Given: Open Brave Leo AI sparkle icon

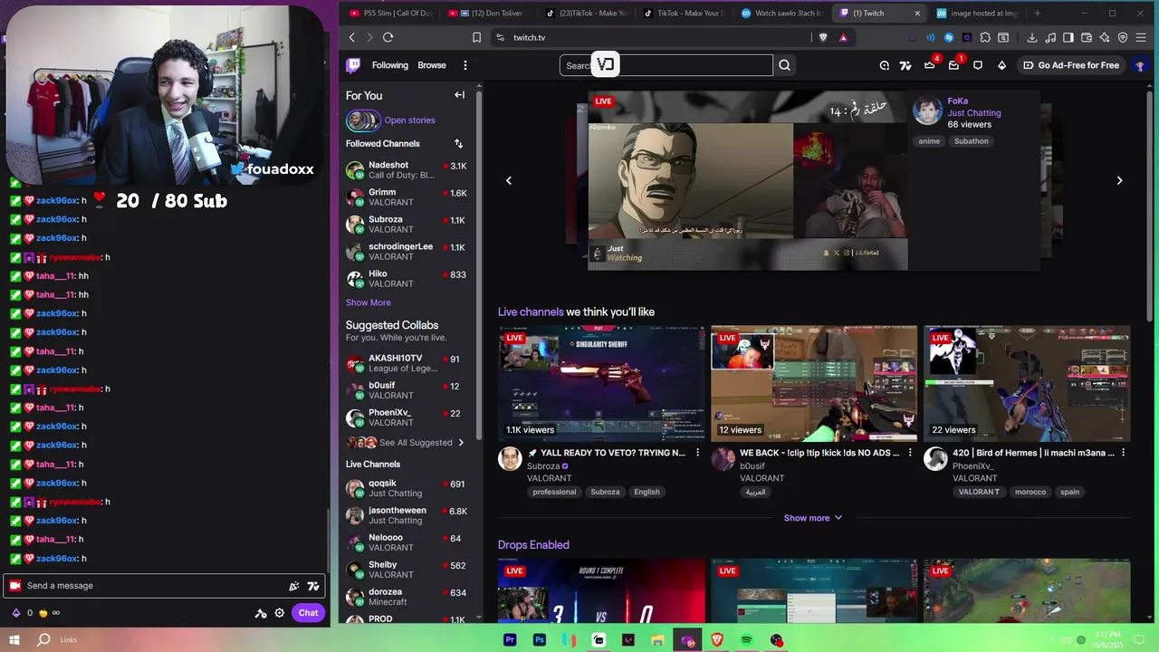Looking at the screenshot, I should [1105, 37].
